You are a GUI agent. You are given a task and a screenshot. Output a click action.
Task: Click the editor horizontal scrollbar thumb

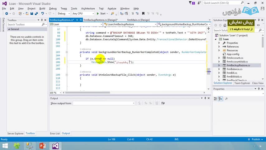(x=88, y=92)
